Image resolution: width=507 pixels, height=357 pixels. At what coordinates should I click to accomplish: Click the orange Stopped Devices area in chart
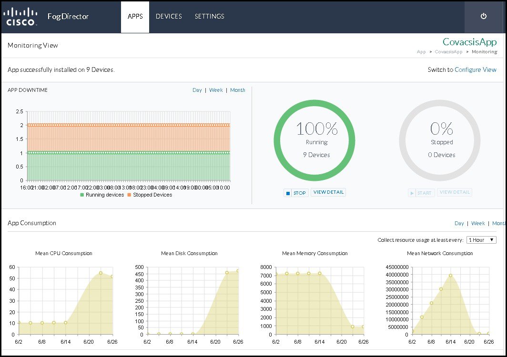129,138
